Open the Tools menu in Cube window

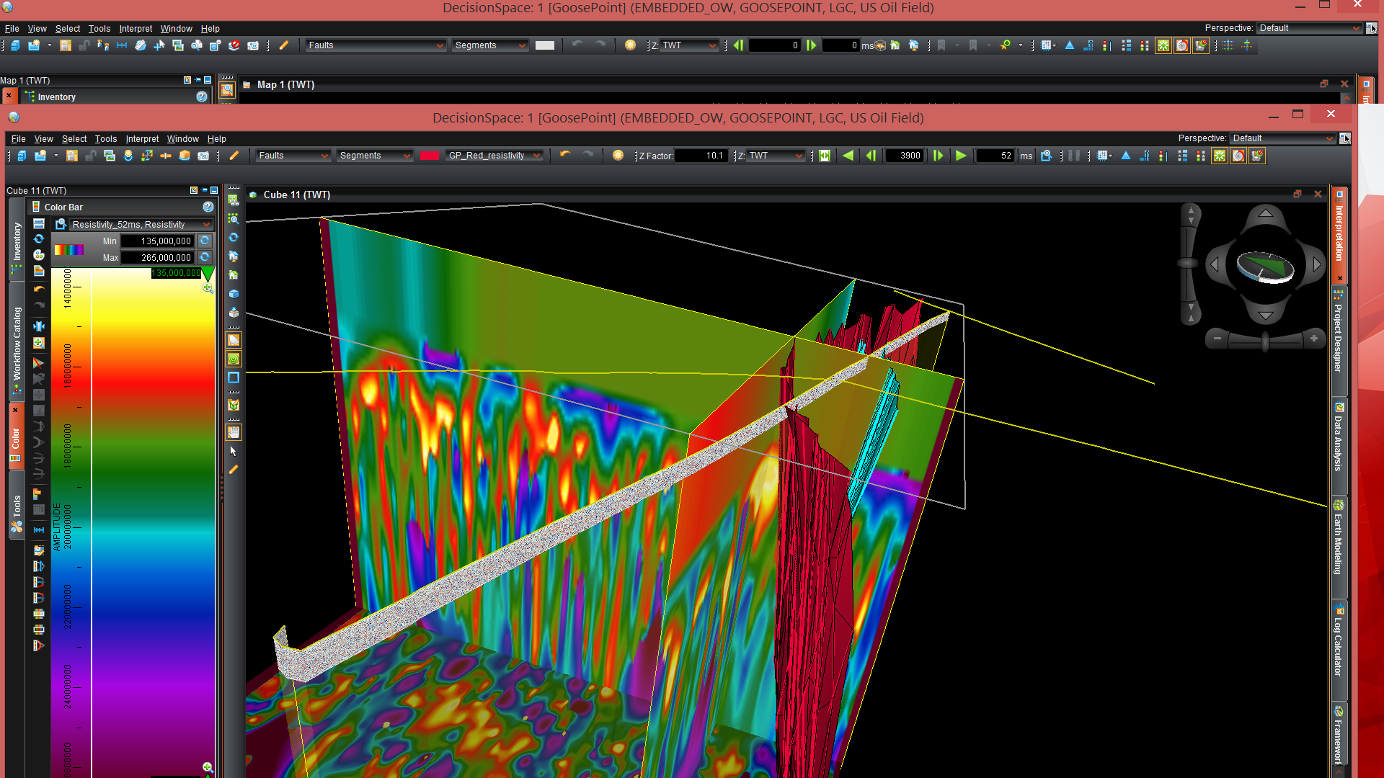tap(105, 139)
